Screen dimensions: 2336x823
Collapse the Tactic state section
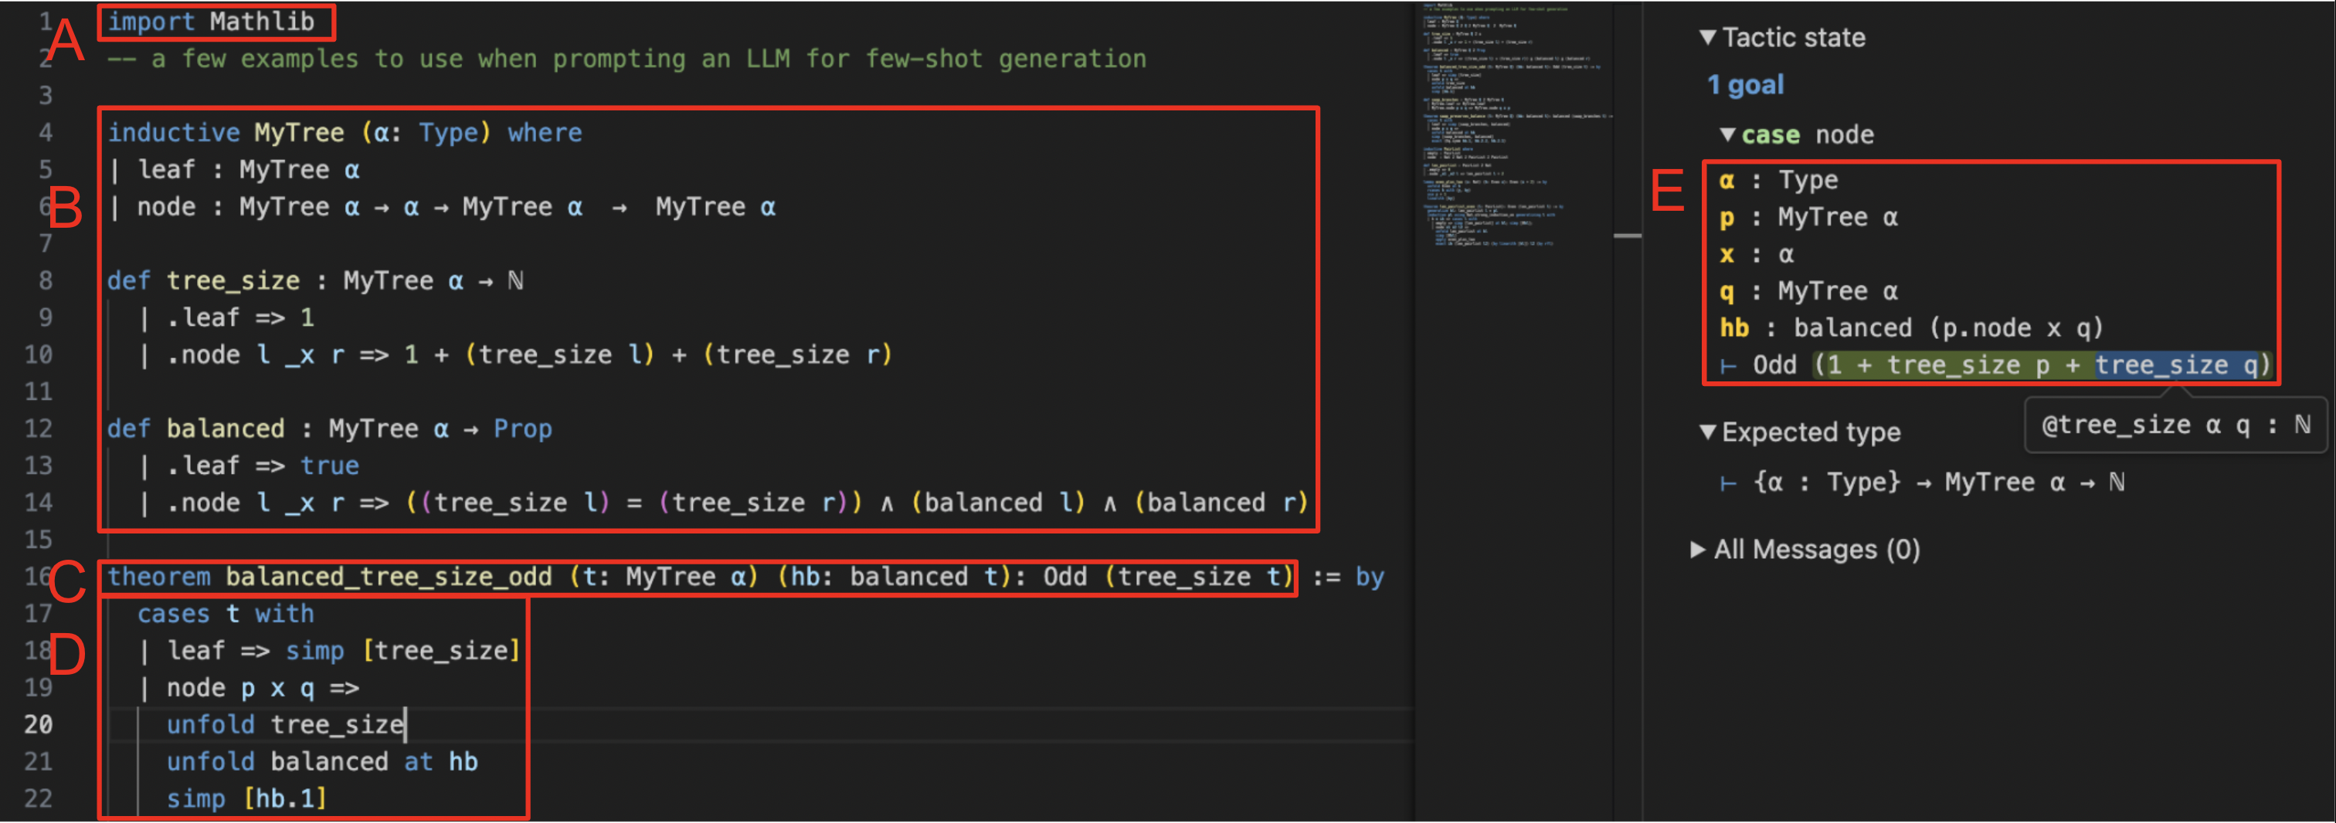click(1710, 37)
